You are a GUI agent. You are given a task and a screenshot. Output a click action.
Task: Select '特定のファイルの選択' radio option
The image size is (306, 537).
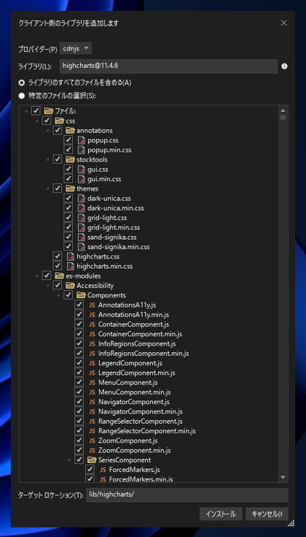pos(22,96)
